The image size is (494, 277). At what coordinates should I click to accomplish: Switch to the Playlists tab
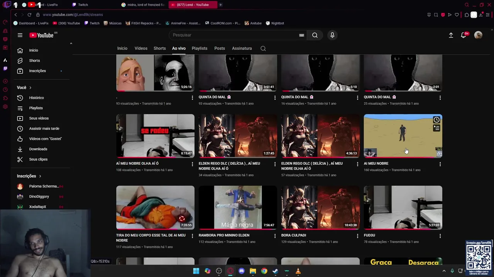(x=200, y=48)
